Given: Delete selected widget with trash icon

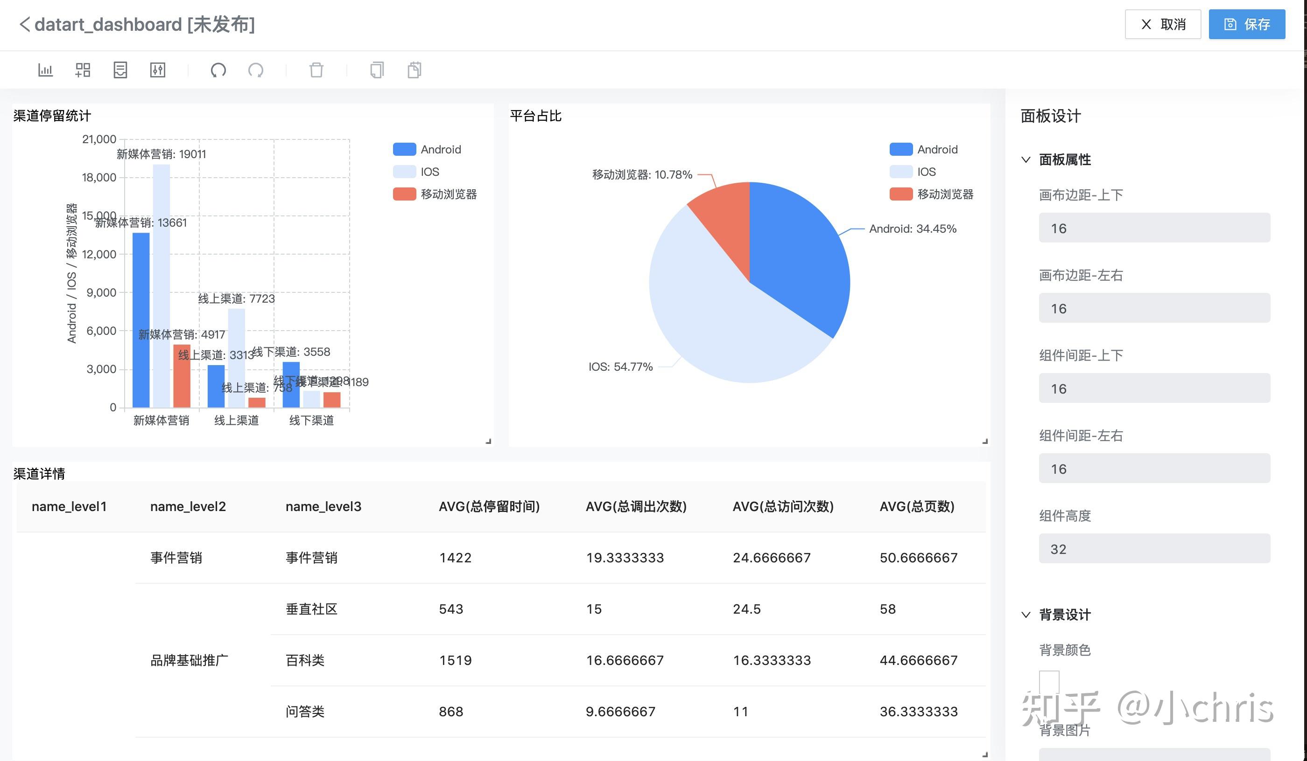Looking at the screenshot, I should pos(317,69).
